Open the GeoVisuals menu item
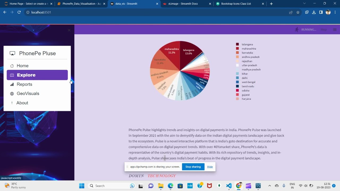340x191 pixels. (37, 94)
